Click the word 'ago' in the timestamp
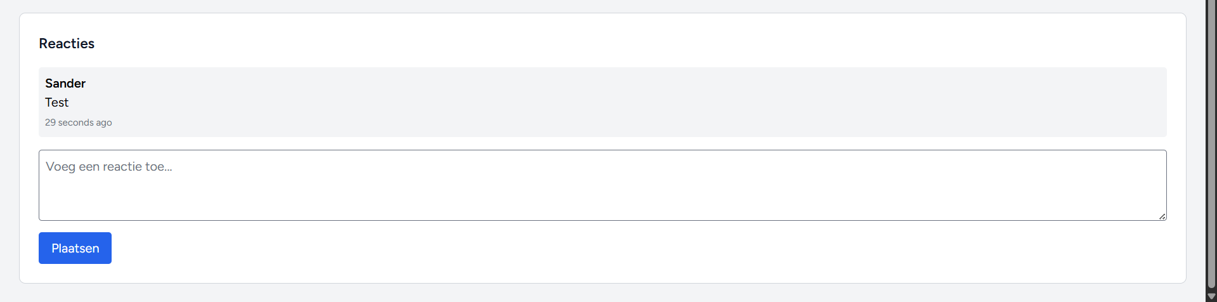Screen dimensions: 1217x302 point(104,122)
